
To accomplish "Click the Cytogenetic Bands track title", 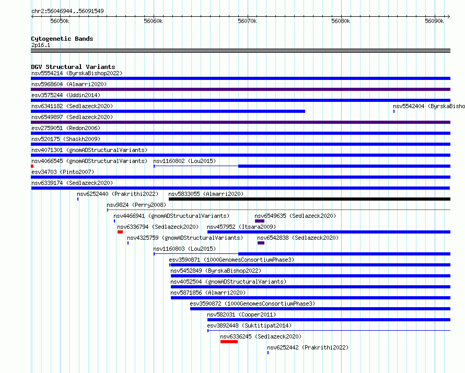I will [x=62, y=39].
